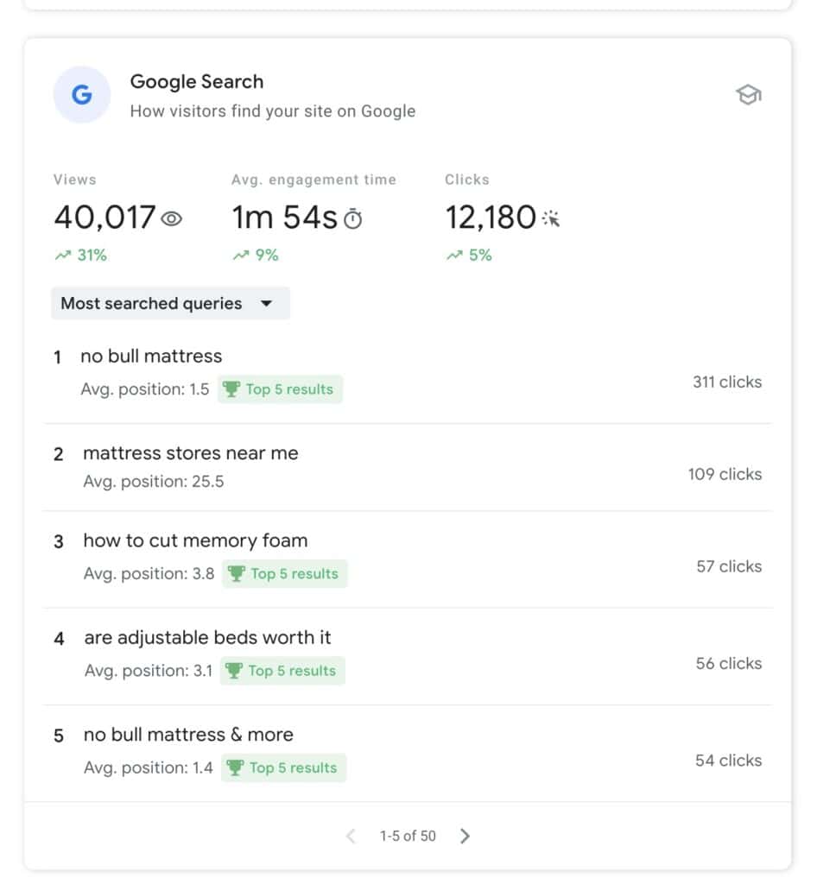Click the Top 5 results badge at position 1.4

[283, 767]
